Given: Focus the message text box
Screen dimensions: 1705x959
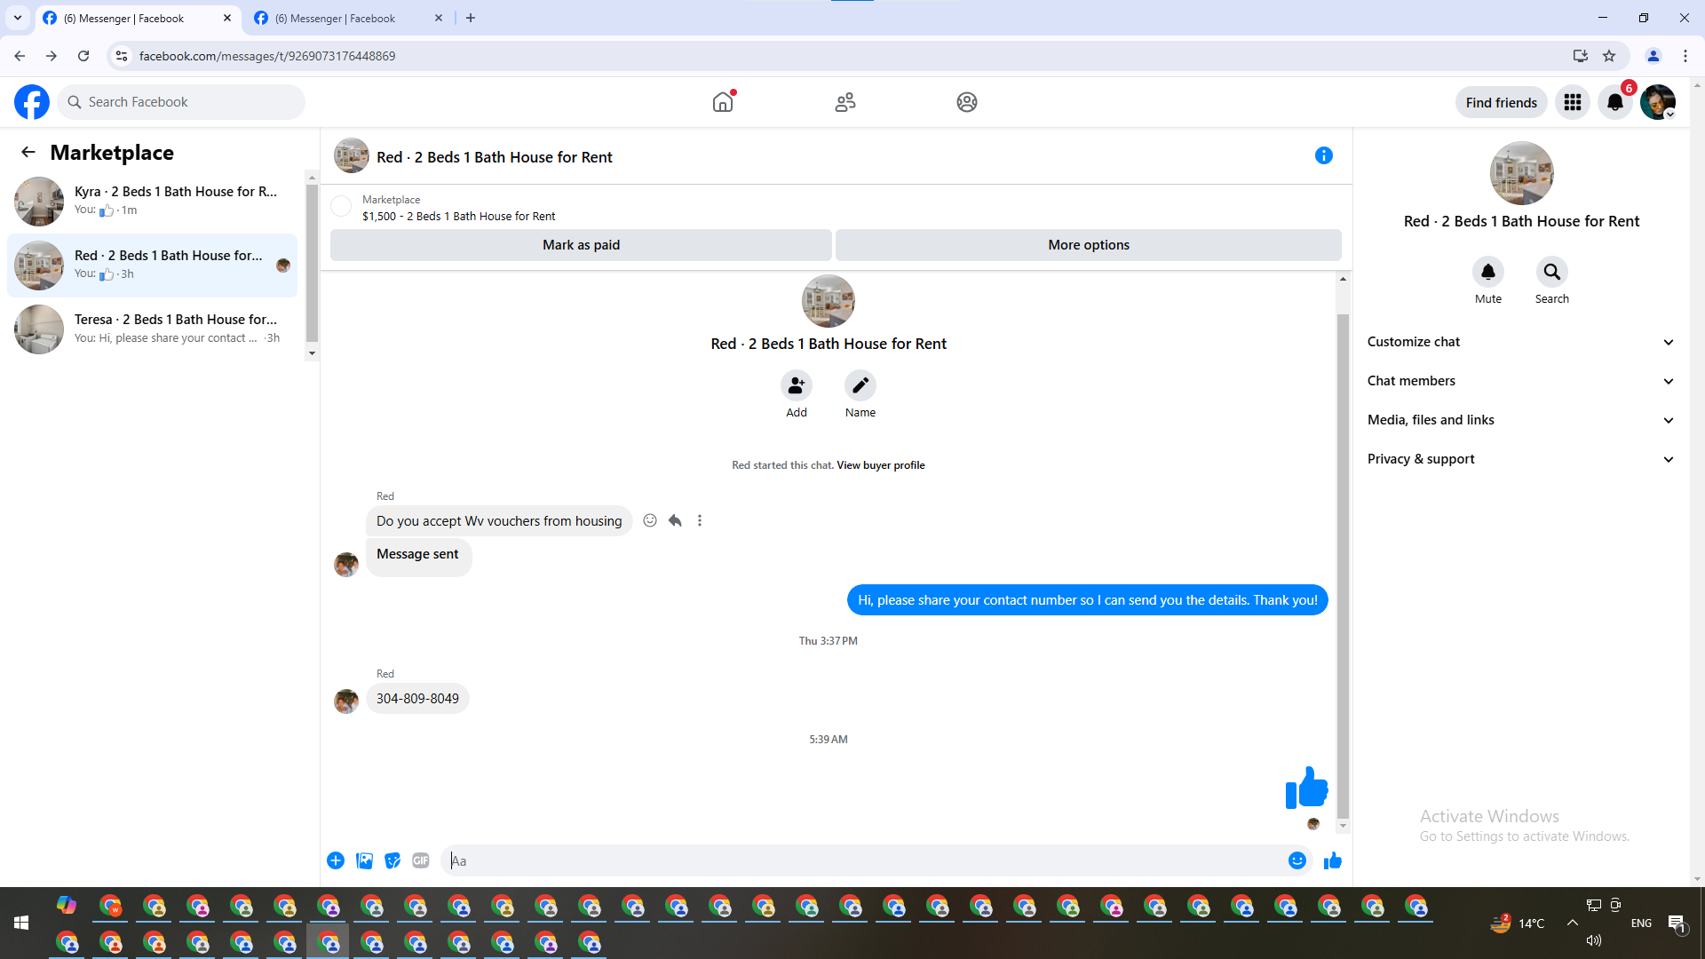Looking at the screenshot, I should 861,860.
